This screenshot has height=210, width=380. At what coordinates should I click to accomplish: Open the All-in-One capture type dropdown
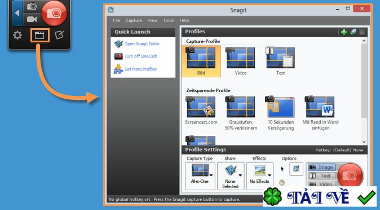(200, 176)
